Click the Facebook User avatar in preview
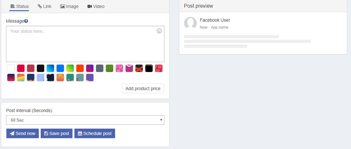The image size is (351, 149). [x=190, y=23]
